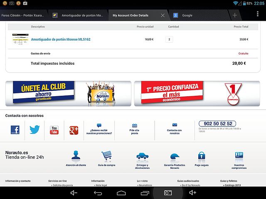Tap the Android home button

121,193
